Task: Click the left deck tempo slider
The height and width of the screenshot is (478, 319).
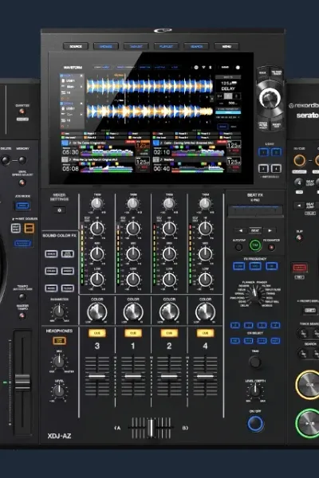Action: pos(22,382)
